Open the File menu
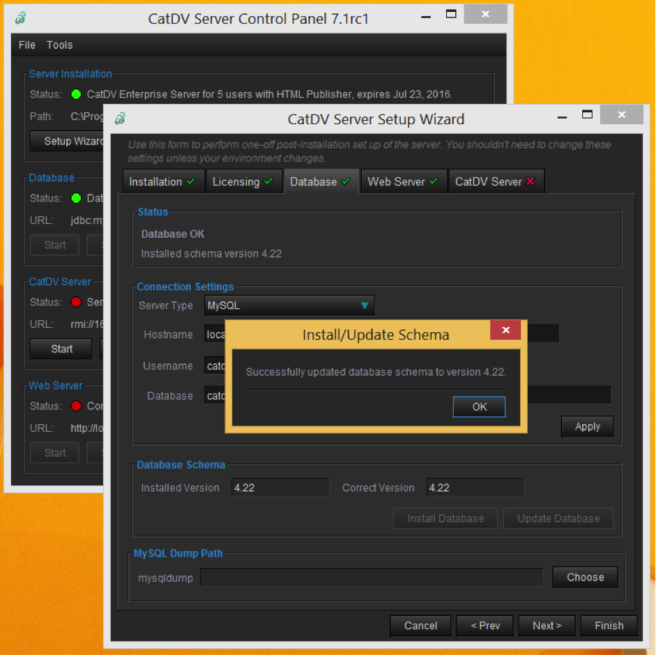The width and height of the screenshot is (656, 655). coord(27,45)
